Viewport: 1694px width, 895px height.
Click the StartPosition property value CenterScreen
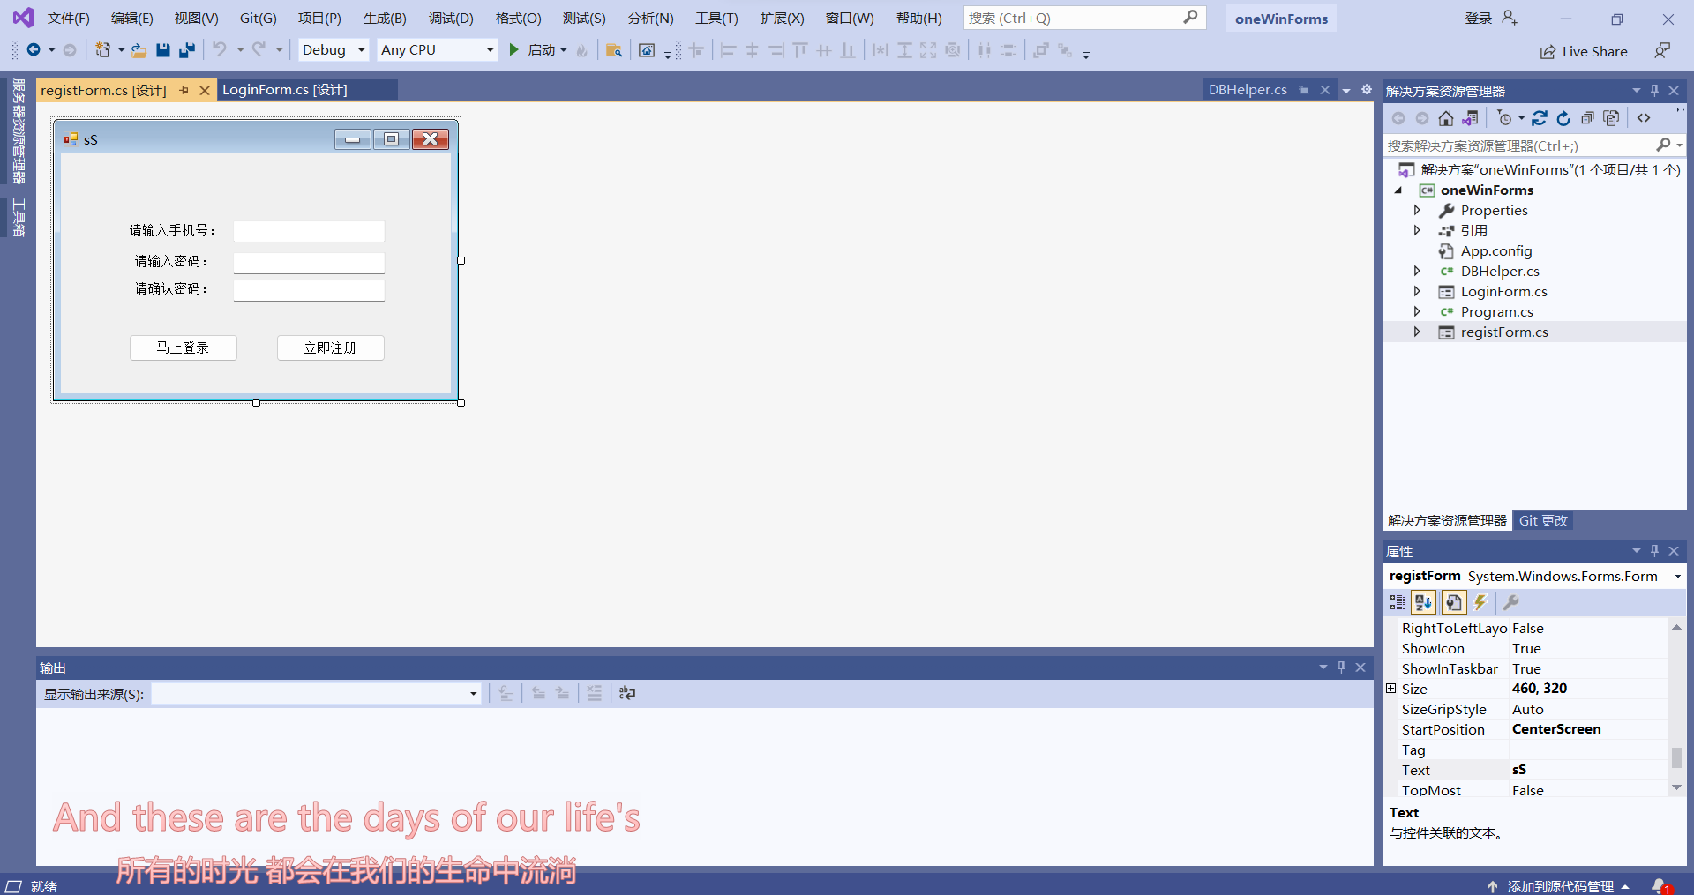pyautogui.click(x=1556, y=729)
